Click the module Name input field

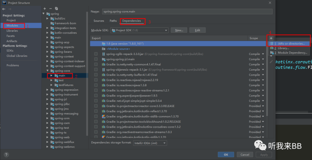(x=187, y=12)
